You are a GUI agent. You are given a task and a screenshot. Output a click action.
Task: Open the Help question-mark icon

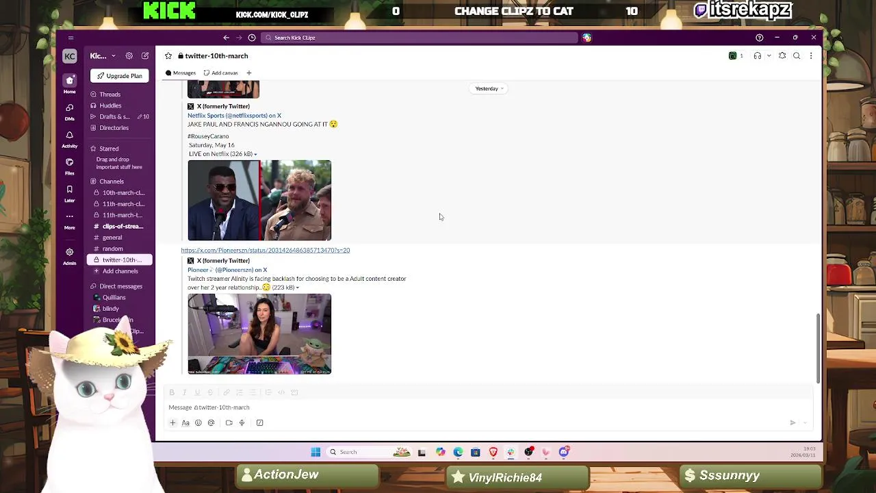pyautogui.click(x=759, y=38)
